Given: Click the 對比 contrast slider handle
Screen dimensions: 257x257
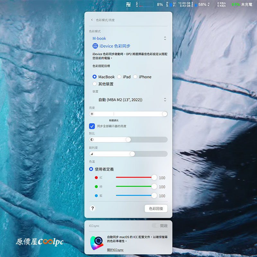Looking at the screenshot, I should tap(128, 139).
